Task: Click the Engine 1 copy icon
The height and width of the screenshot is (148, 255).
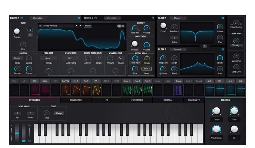Action: point(22,18)
